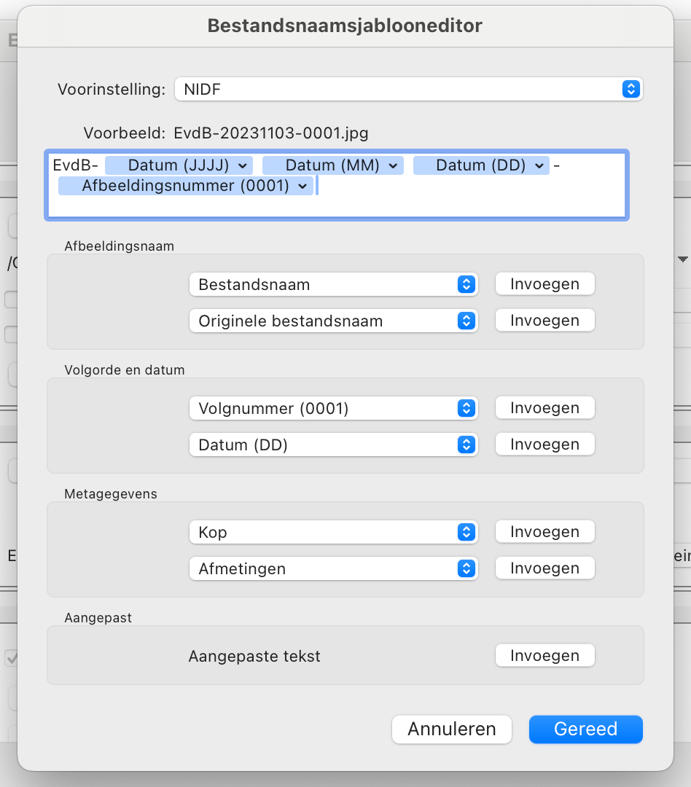Open the Afmetingen metadata dropdown

[333, 568]
